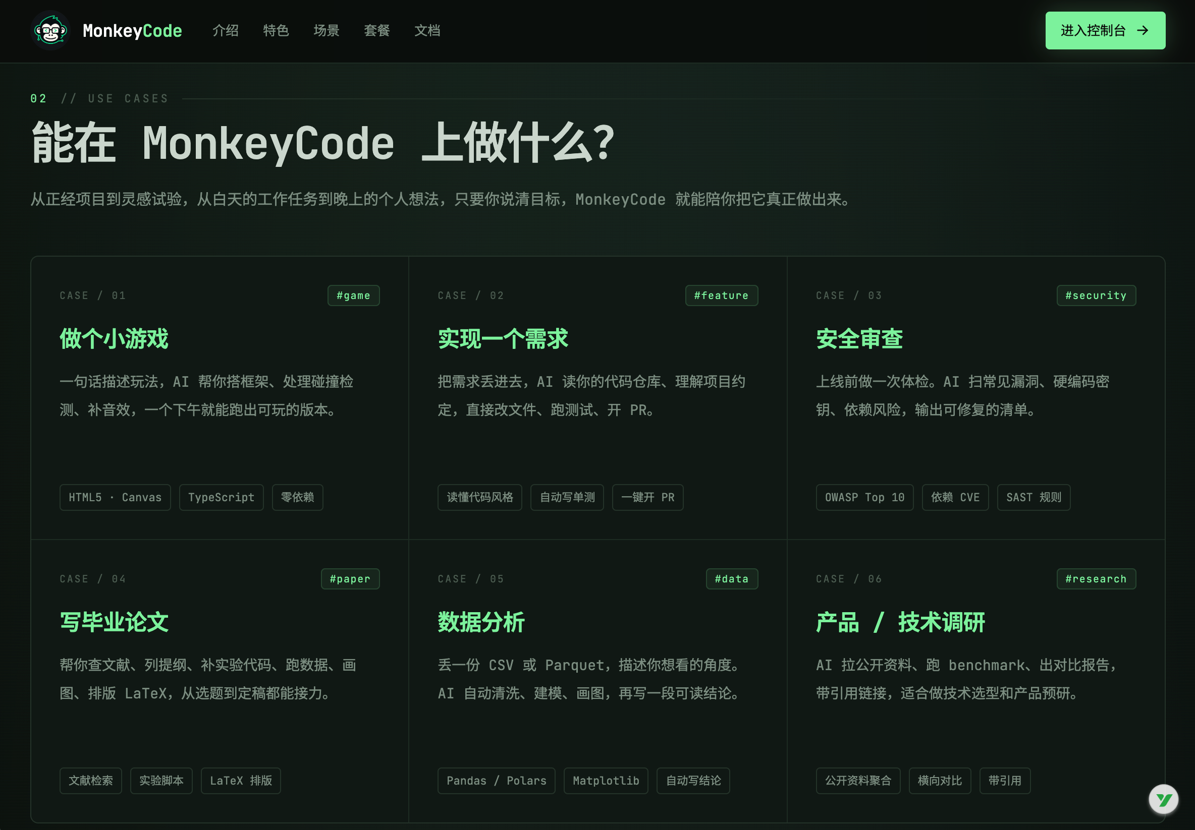The width and height of the screenshot is (1195, 830).
Task: Select the #feature tag
Action: (x=721, y=295)
